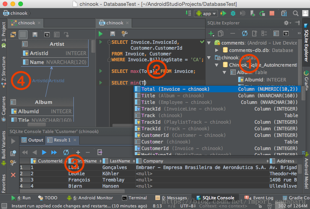This screenshot has width=310, height=209.
Task: Open the Terminal tool window
Action: coord(135,198)
